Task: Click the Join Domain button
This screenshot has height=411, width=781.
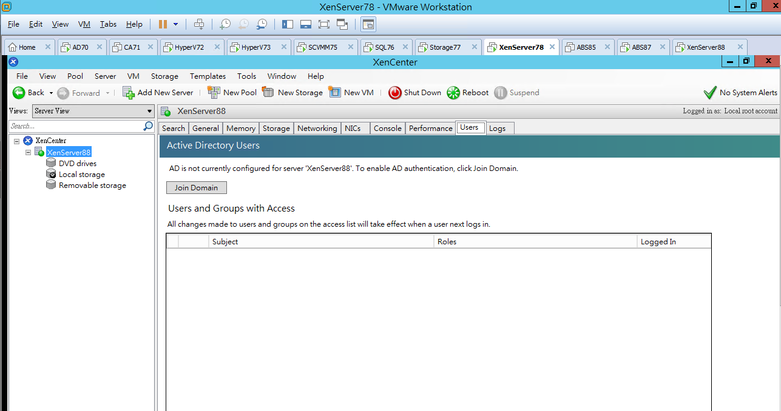Action: point(196,188)
